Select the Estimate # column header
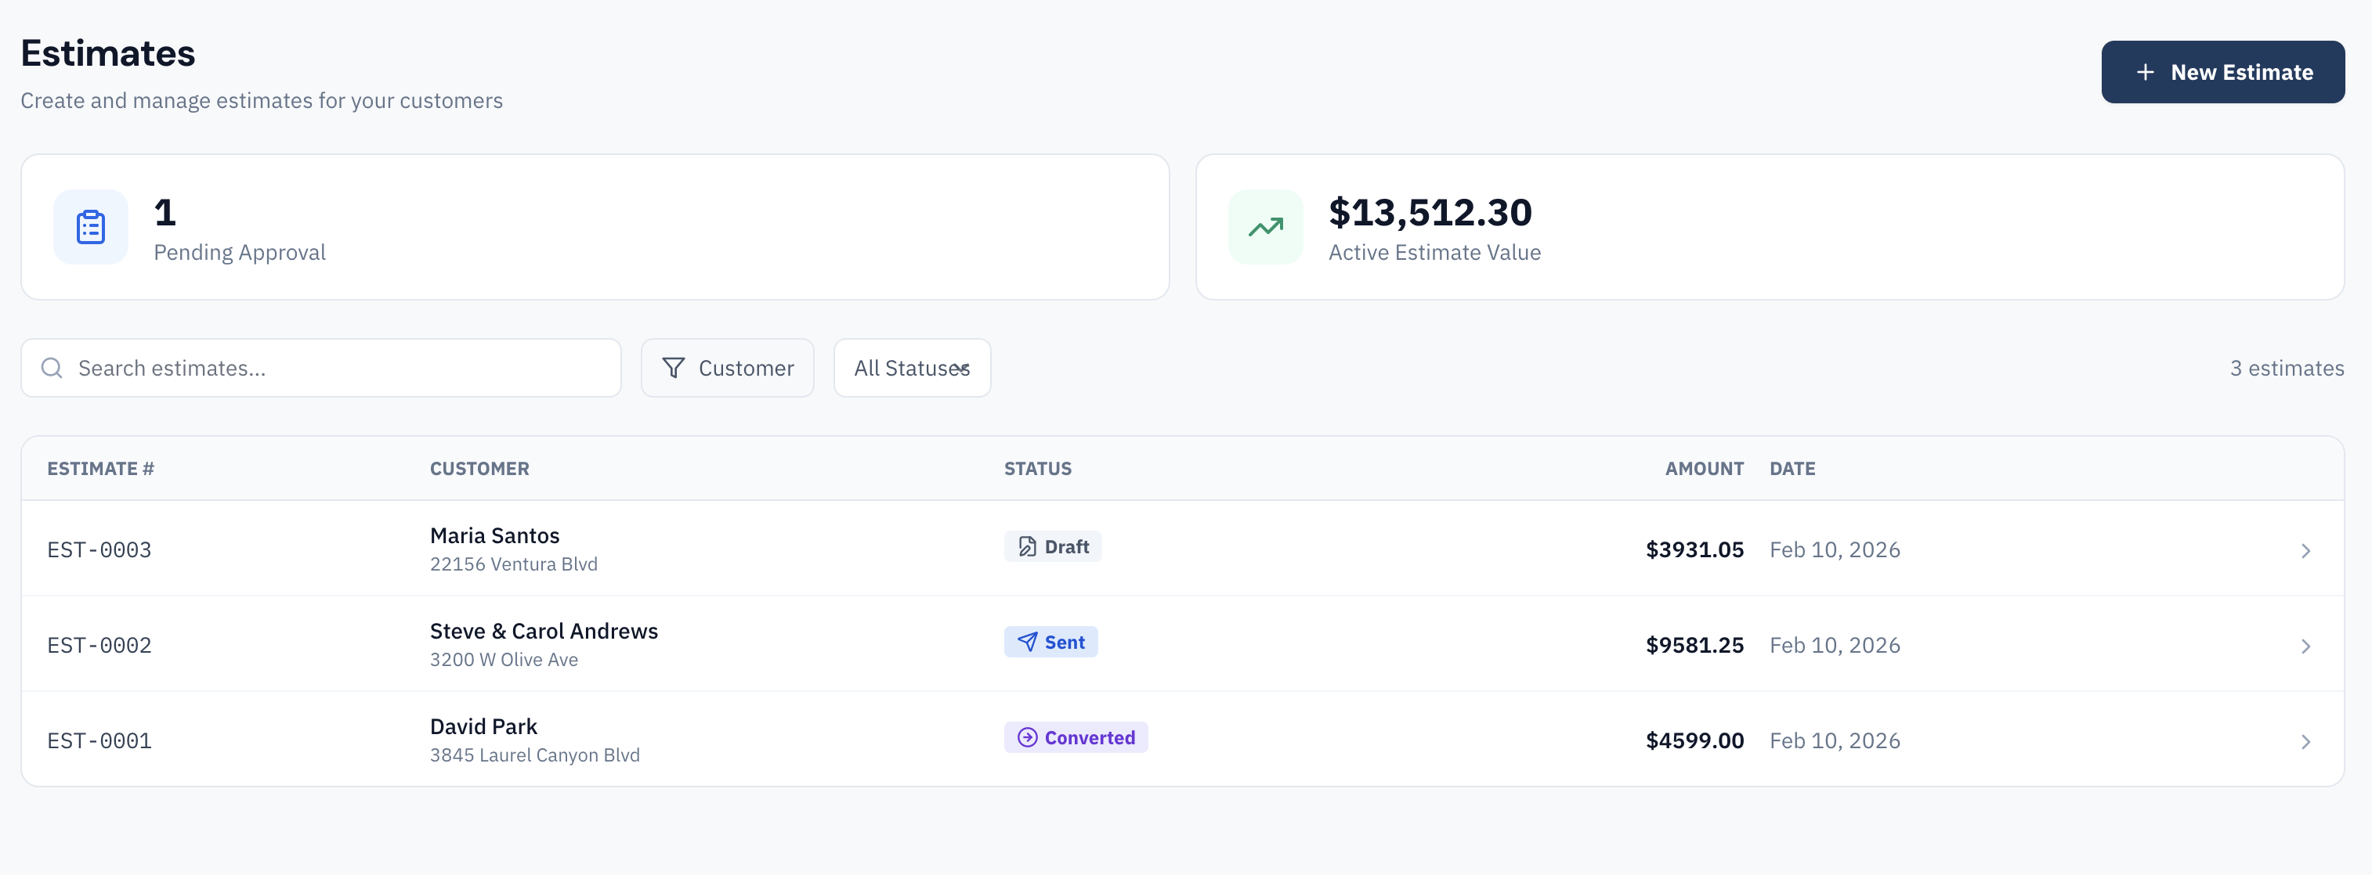The image size is (2372, 875). tap(100, 468)
